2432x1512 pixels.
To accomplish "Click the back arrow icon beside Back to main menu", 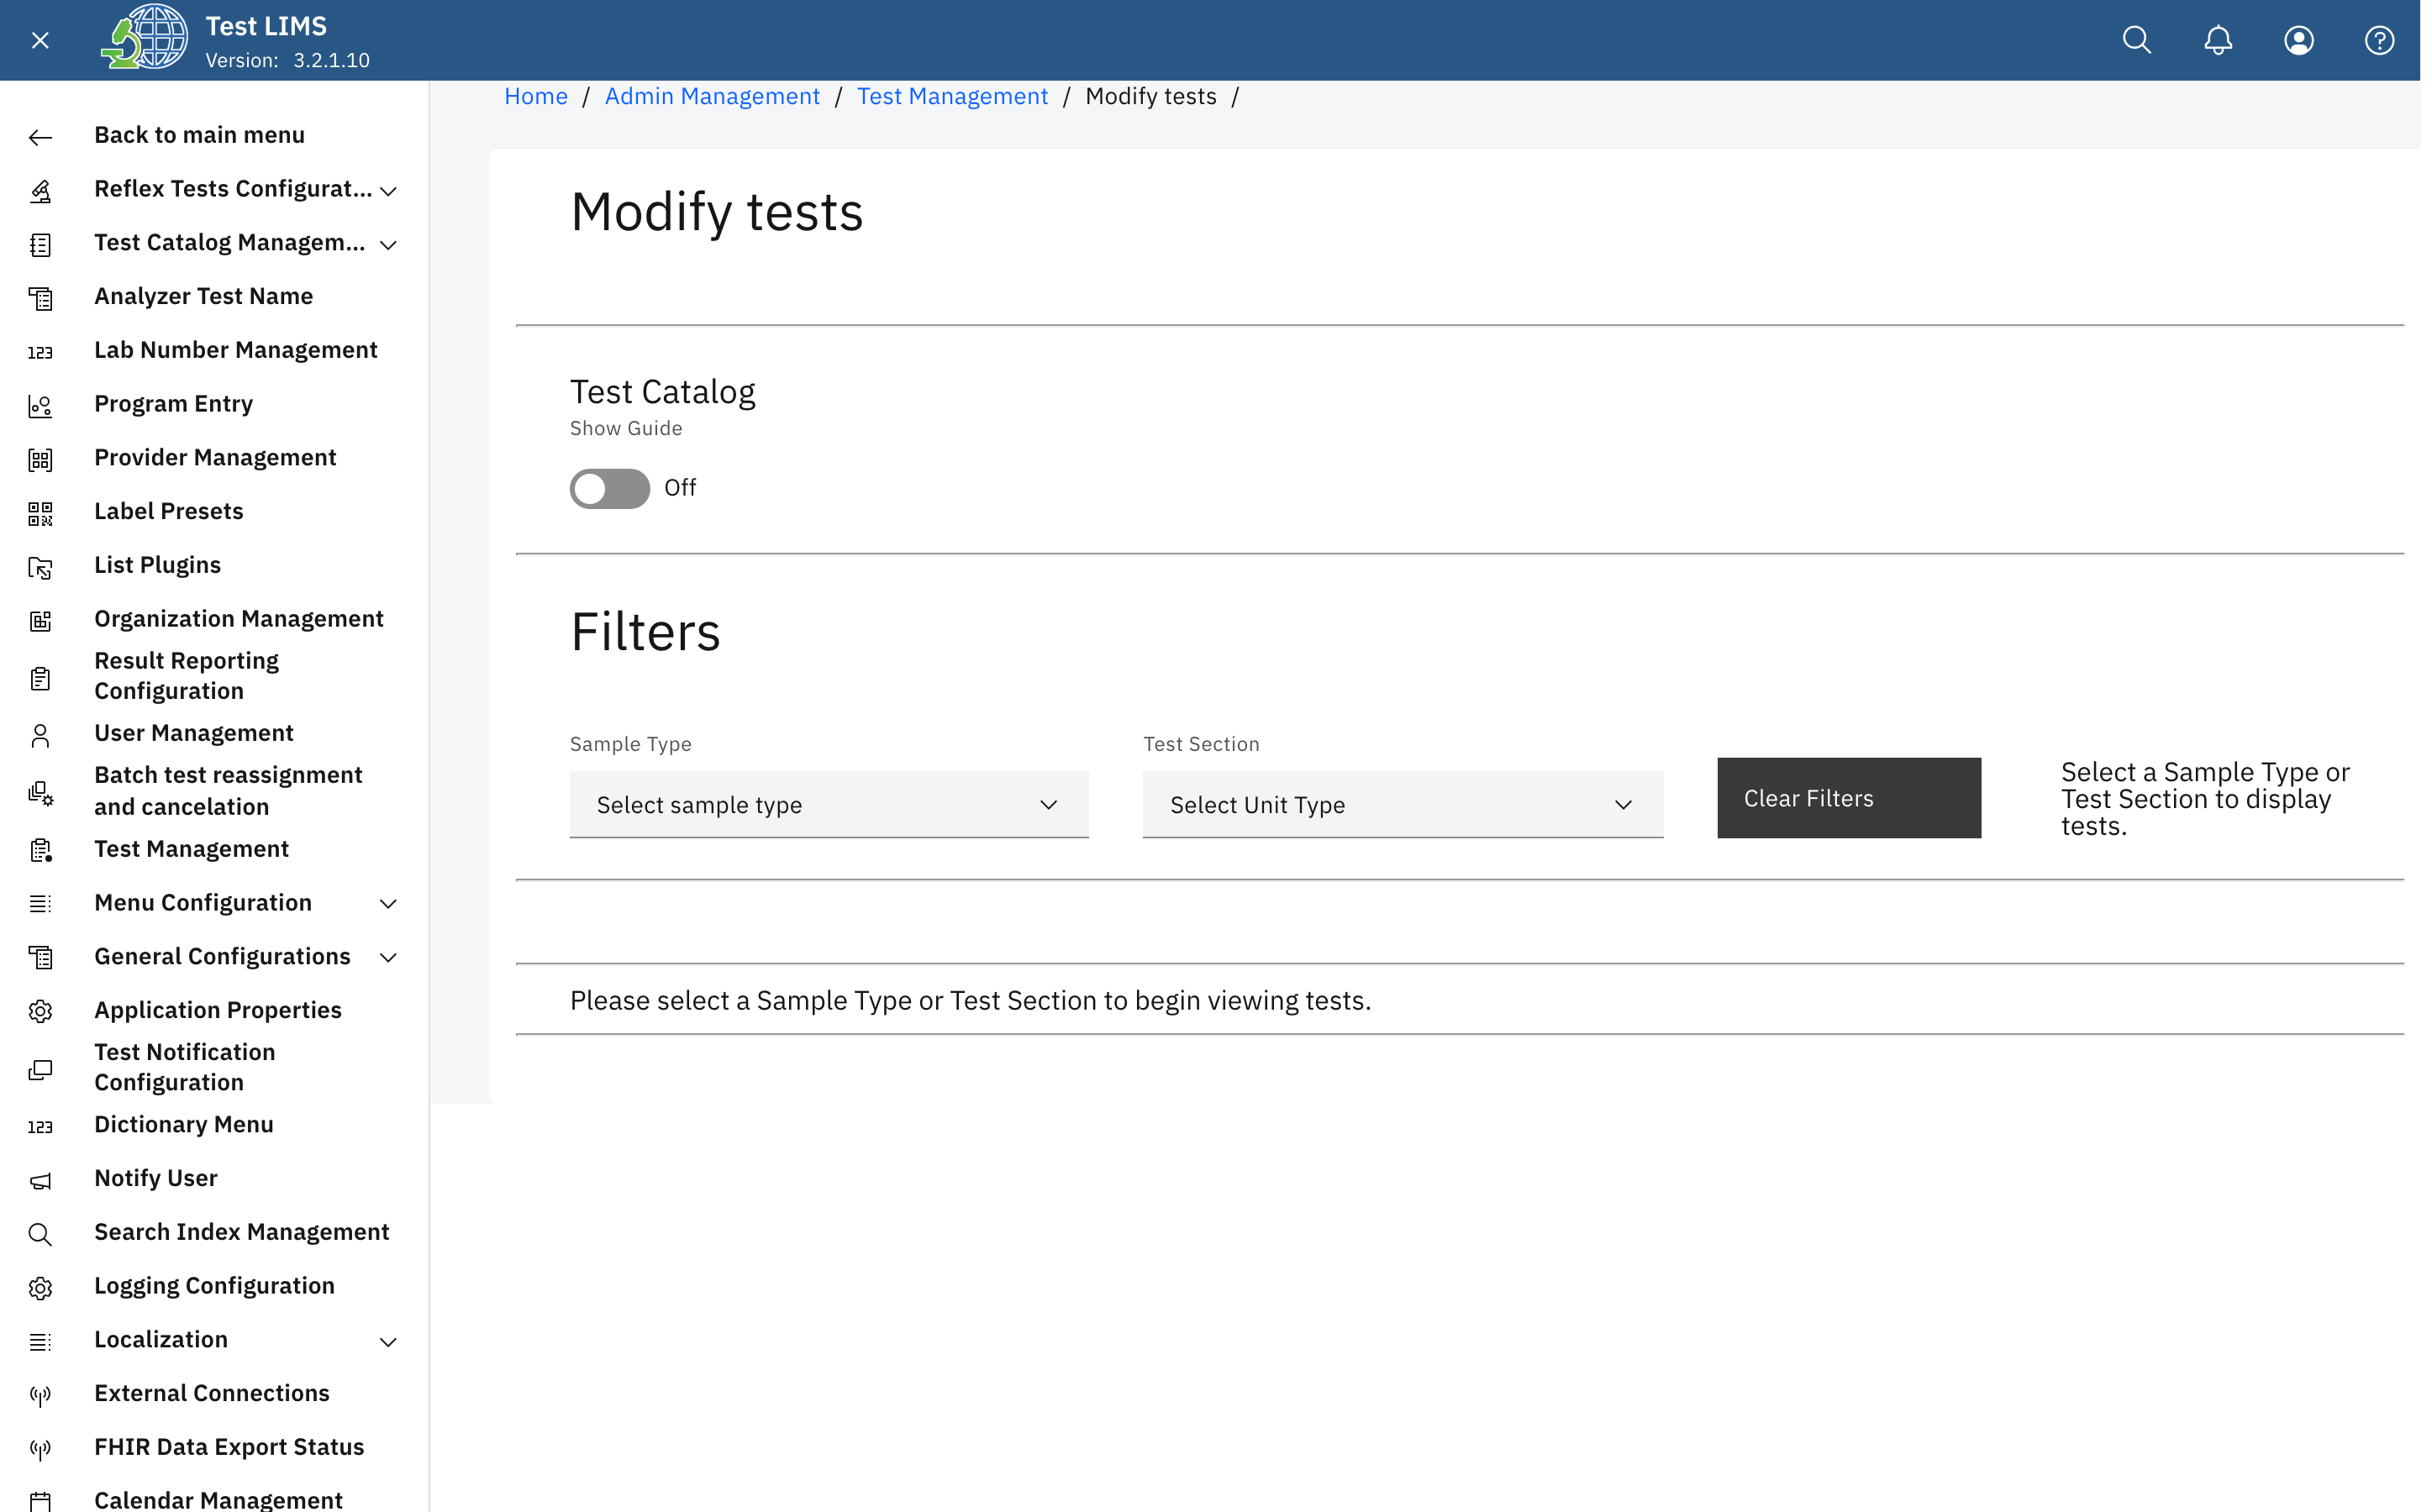I will pos(40,137).
